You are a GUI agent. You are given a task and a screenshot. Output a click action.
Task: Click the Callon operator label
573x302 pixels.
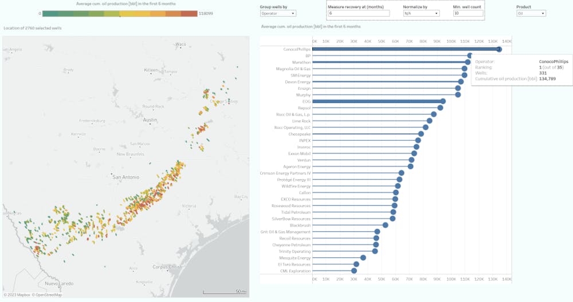pyautogui.click(x=305, y=193)
